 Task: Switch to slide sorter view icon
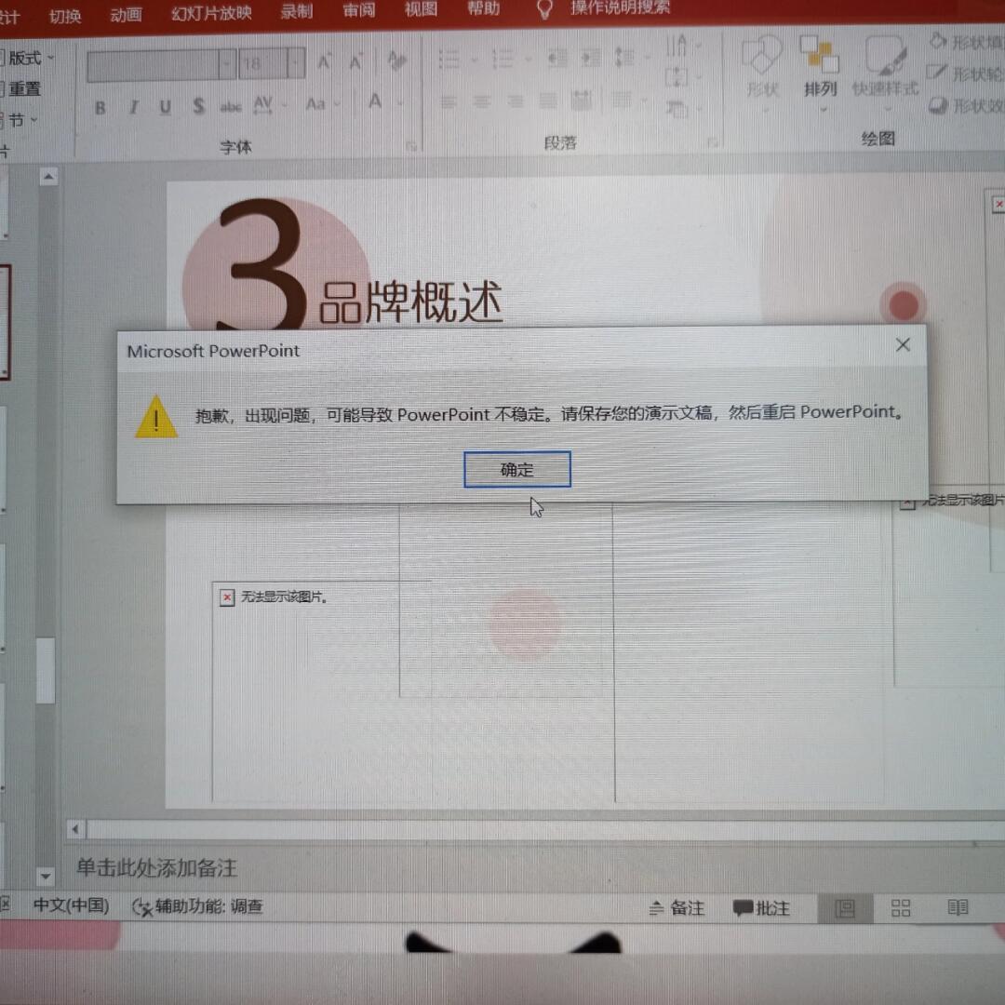pos(901,907)
